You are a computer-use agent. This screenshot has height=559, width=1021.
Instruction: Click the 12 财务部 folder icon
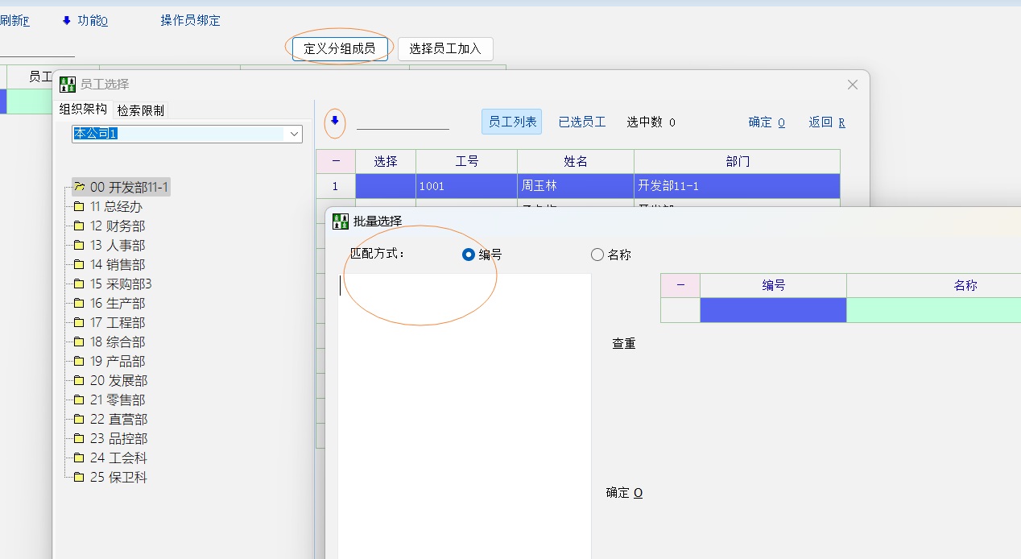click(79, 226)
